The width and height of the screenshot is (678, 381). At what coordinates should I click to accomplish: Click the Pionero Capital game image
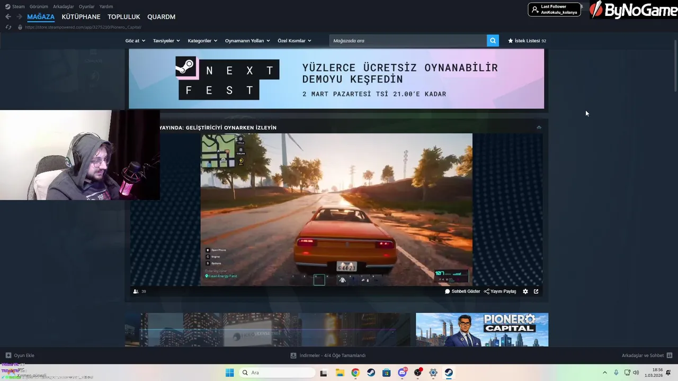point(482,330)
